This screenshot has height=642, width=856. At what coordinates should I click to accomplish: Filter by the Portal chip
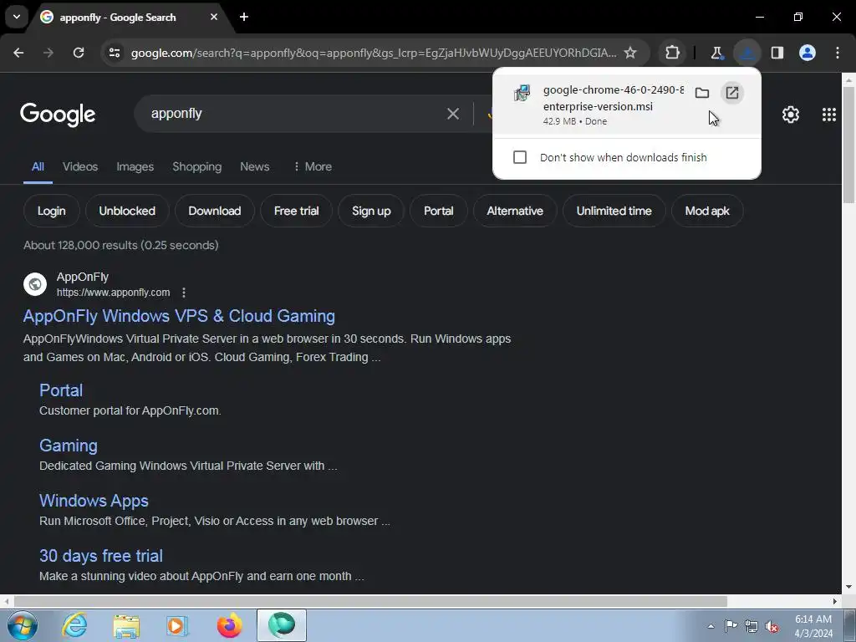coord(438,211)
